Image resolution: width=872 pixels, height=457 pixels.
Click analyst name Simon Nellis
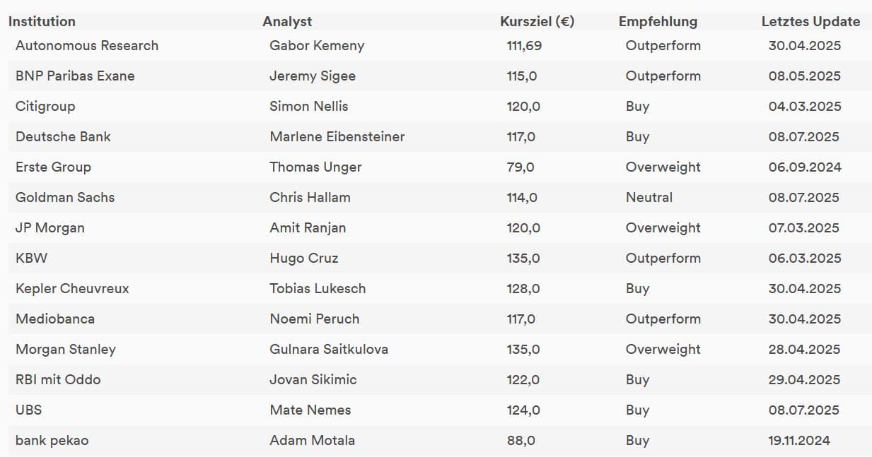[x=309, y=106]
